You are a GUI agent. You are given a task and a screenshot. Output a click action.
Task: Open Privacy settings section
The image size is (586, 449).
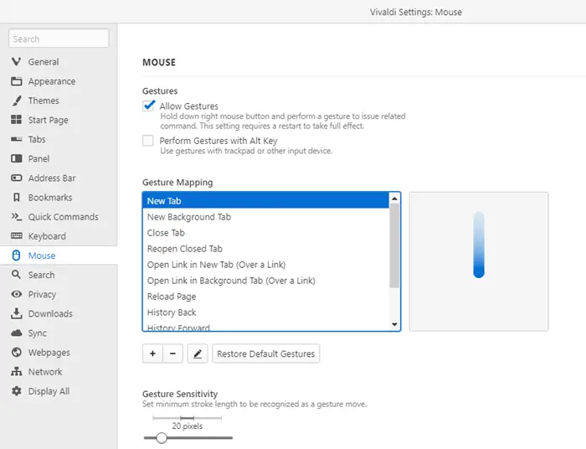click(x=42, y=295)
